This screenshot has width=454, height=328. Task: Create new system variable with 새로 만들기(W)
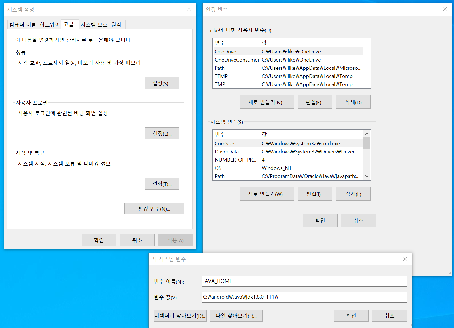pyautogui.click(x=267, y=194)
